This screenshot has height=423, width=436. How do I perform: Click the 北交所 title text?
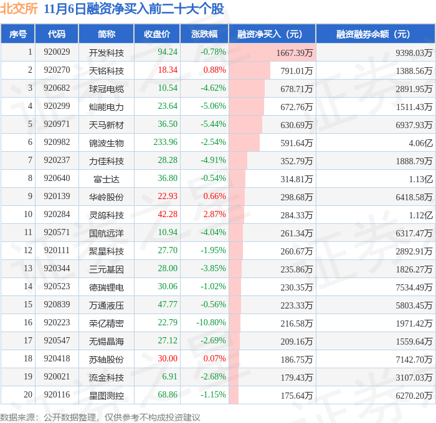click(x=19, y=9)
